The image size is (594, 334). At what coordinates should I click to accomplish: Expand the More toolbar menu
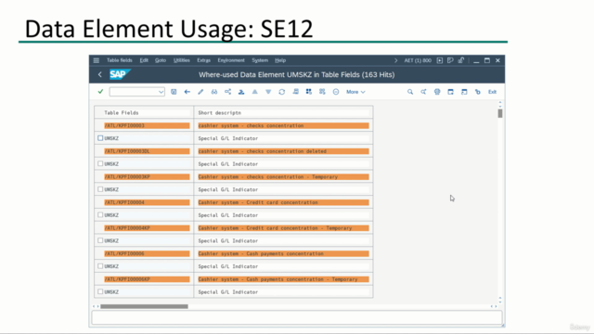[x=355, y=92]
